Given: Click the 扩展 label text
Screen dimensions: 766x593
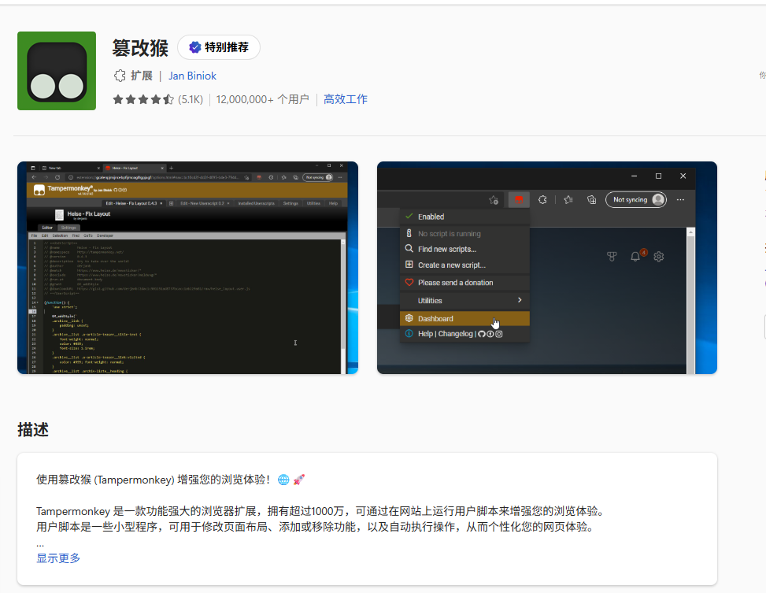Looking at the screenshot, I should [x=142, y=76].
